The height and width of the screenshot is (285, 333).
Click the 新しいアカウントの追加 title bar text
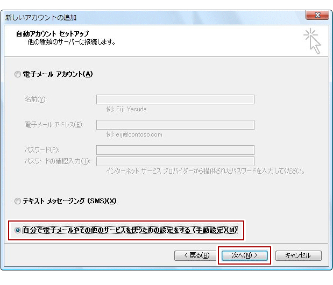click(x=41, y=17)
